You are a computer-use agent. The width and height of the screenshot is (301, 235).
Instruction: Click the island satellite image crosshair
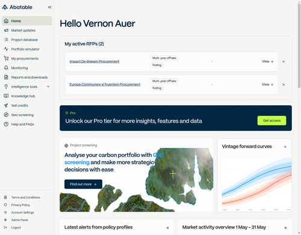click(x=173, y=174)
